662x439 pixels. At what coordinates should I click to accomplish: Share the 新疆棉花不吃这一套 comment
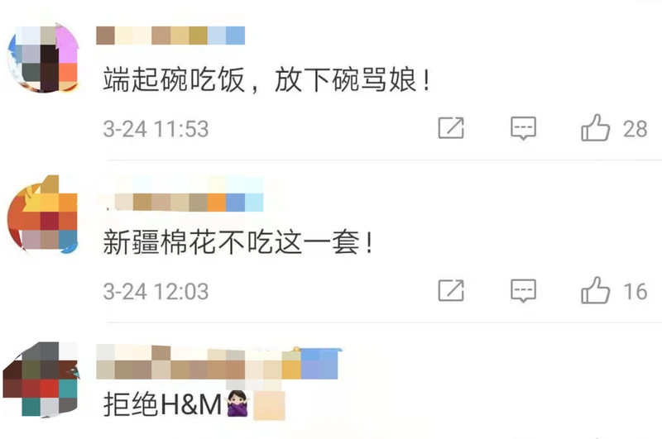click(451, 290)
